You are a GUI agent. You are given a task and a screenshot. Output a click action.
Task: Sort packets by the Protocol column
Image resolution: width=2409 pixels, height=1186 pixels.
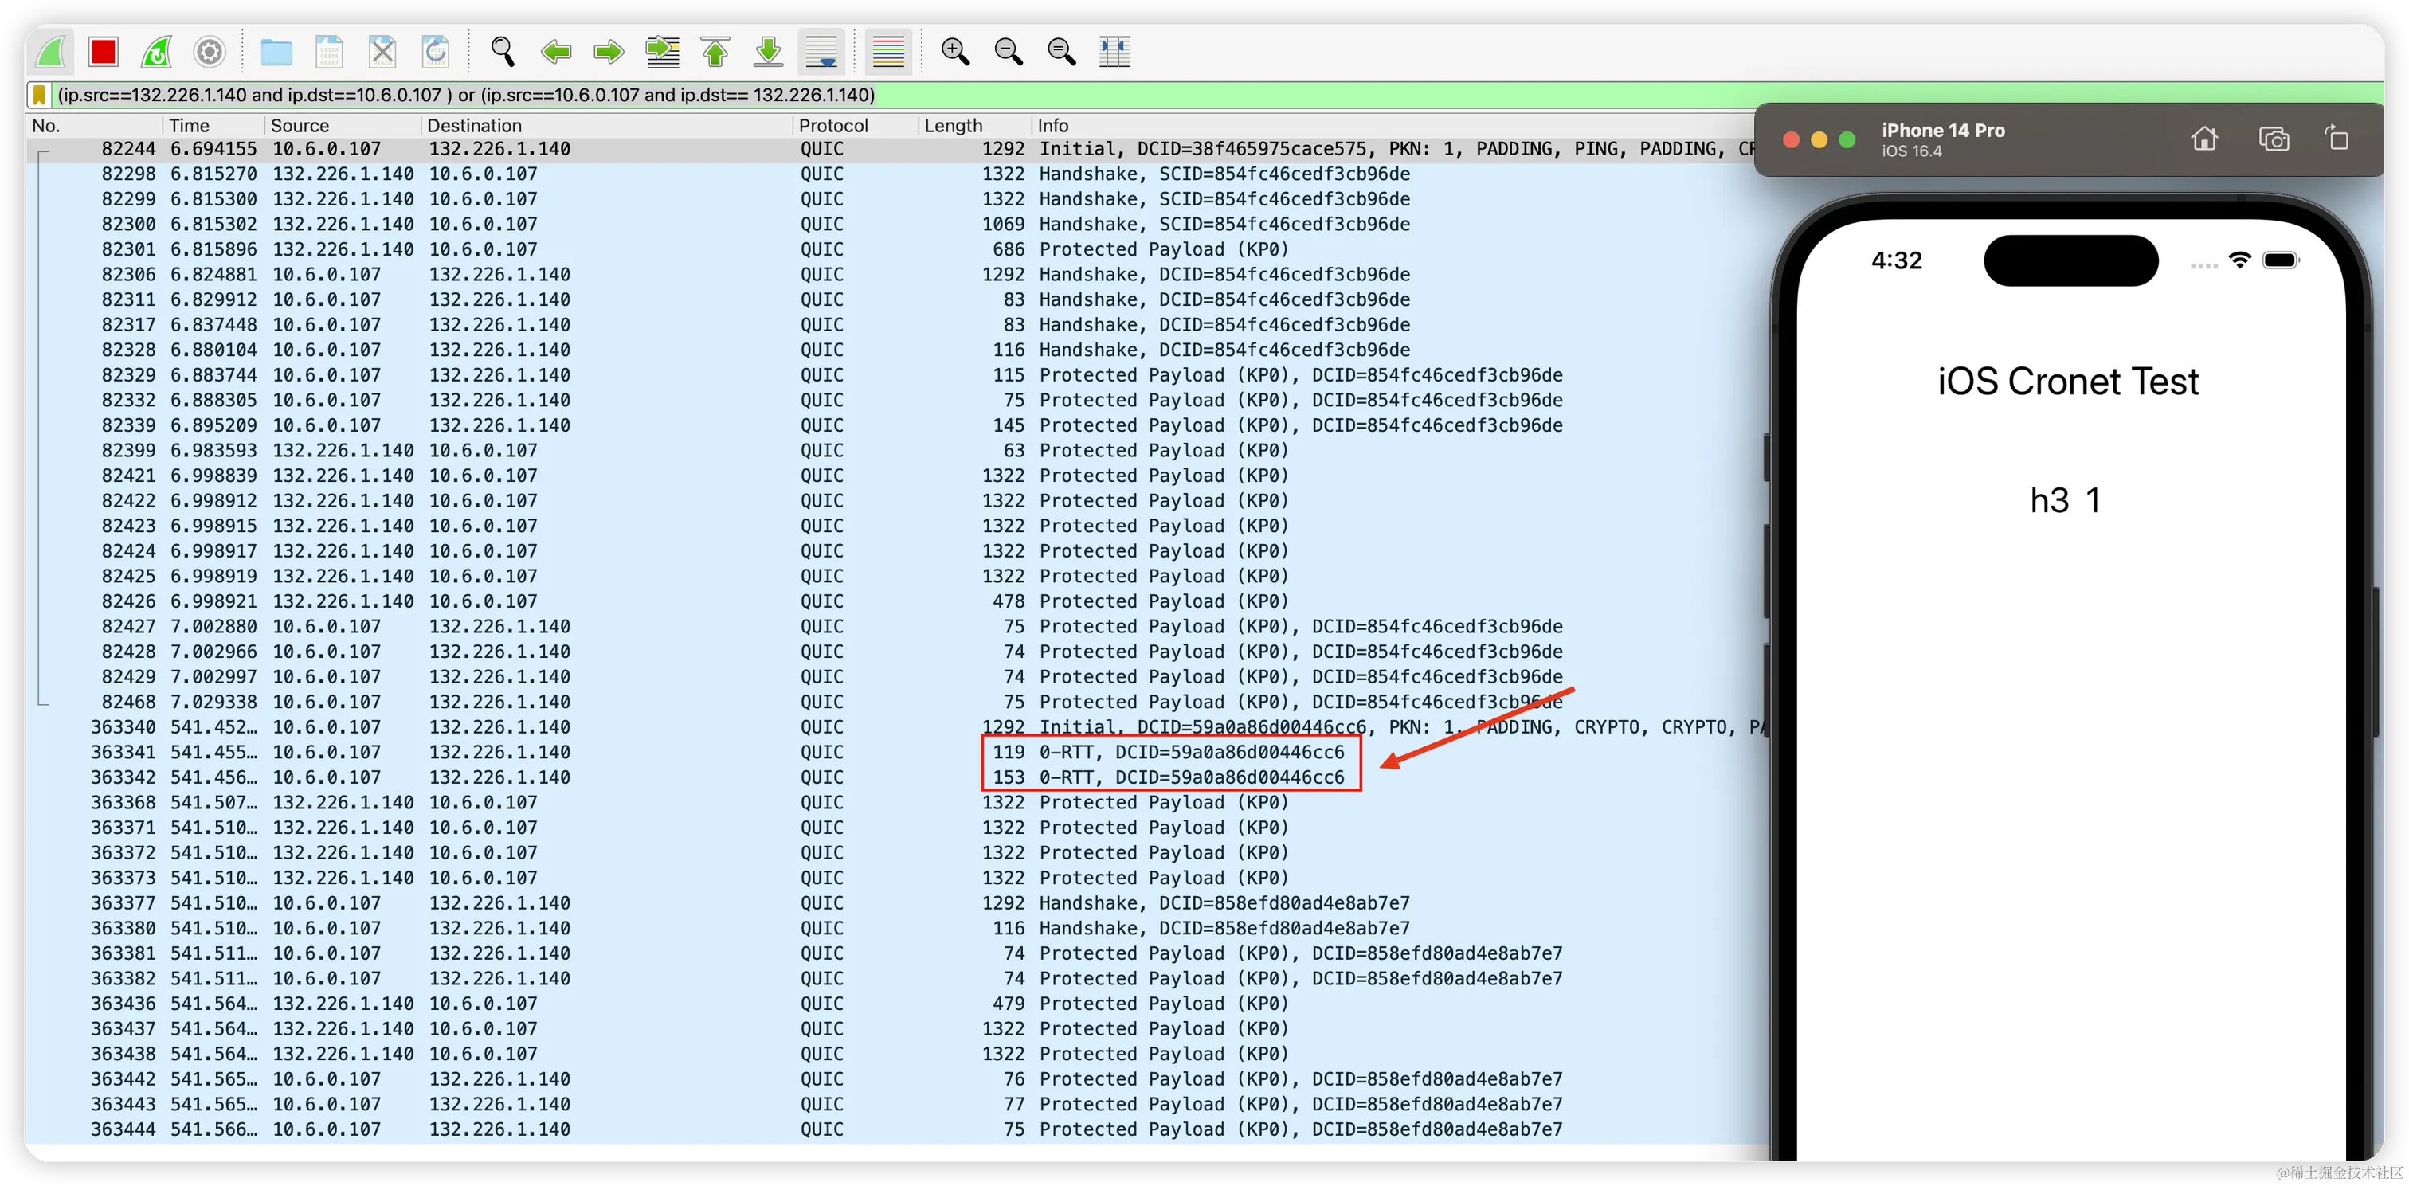tap(832, 124)
